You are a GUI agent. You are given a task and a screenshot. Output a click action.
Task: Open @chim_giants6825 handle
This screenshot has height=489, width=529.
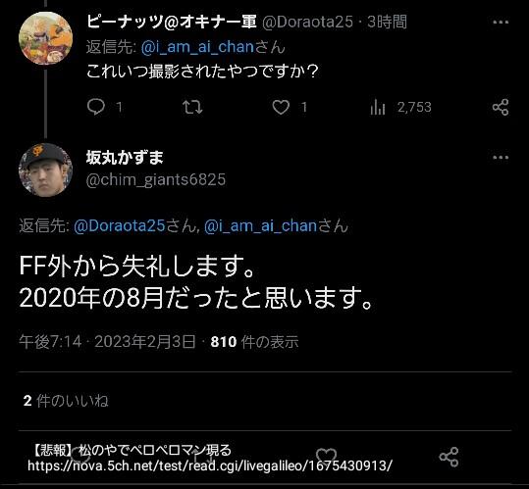click(x=156, y=180)
